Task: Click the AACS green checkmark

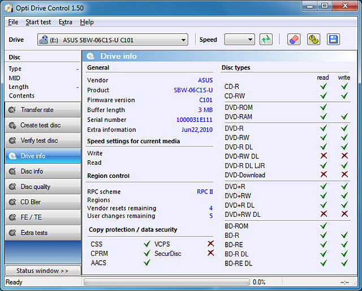Action: (x=147, y=263)
